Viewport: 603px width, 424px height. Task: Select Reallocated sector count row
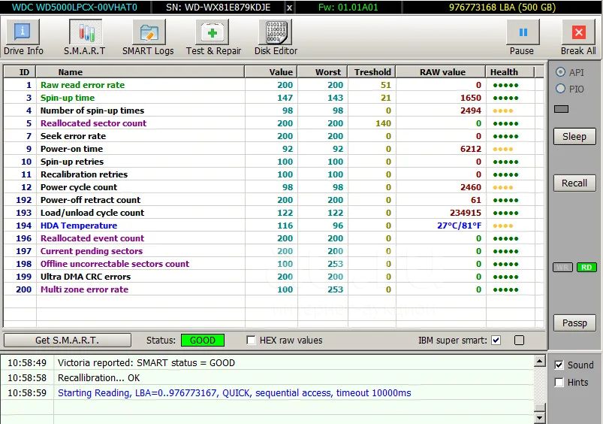(273, 123)
